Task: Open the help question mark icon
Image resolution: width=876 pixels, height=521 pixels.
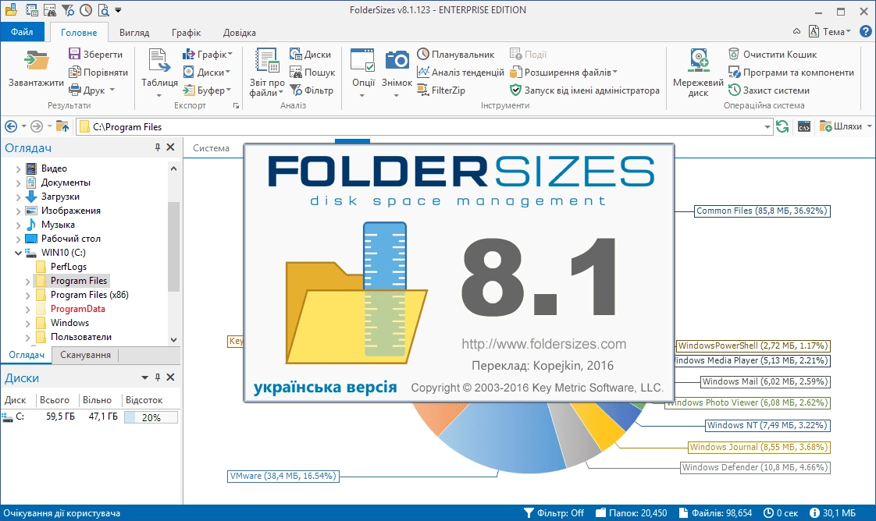Action: (x=865, y=31)
